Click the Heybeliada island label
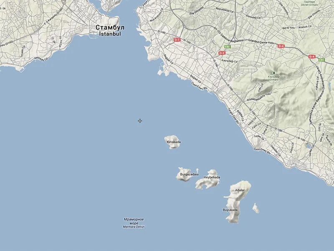The width and height of the screenshot is (334, 251). (212, 177)
